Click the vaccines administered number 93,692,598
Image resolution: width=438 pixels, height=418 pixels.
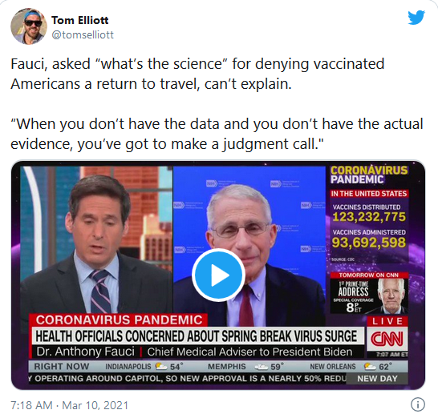coord(369,243)
